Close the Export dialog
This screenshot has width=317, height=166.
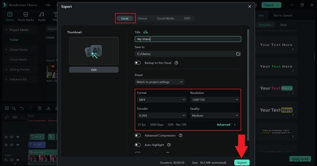pos(250,6)
